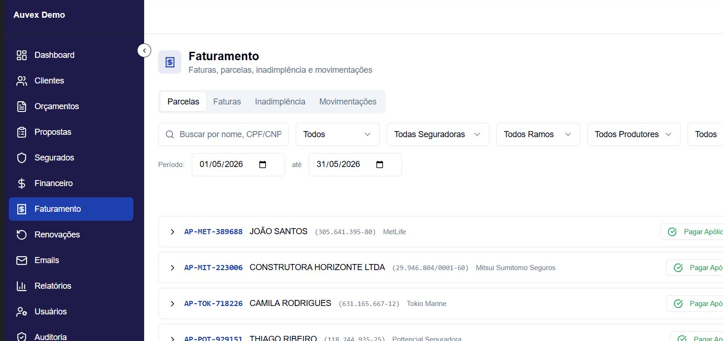Open the Todas Seguradoras dropdown
Image resolution: width=723 pixels, height=341 pixels.
438,134
